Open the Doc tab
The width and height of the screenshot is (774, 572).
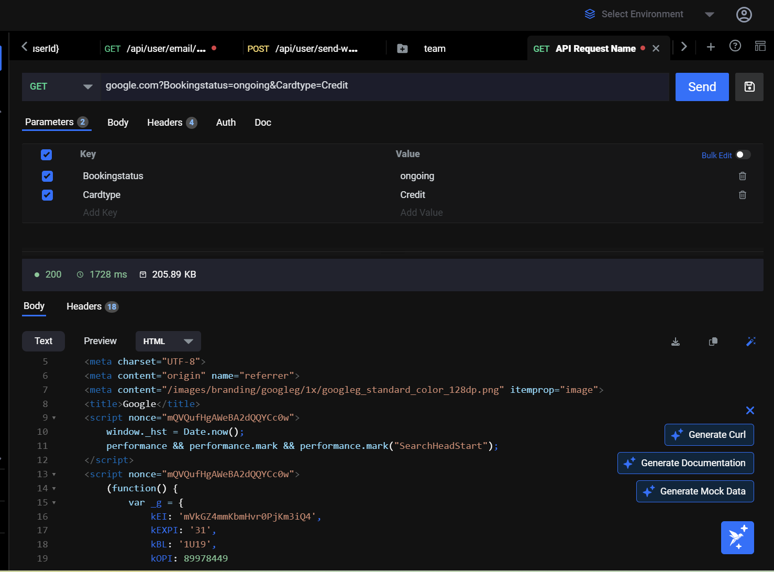pyautogui.click(x=263, y=123)
